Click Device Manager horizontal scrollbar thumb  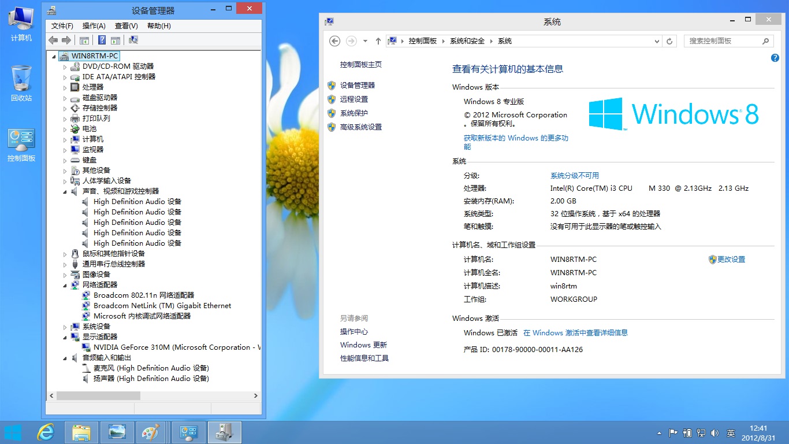98,396
